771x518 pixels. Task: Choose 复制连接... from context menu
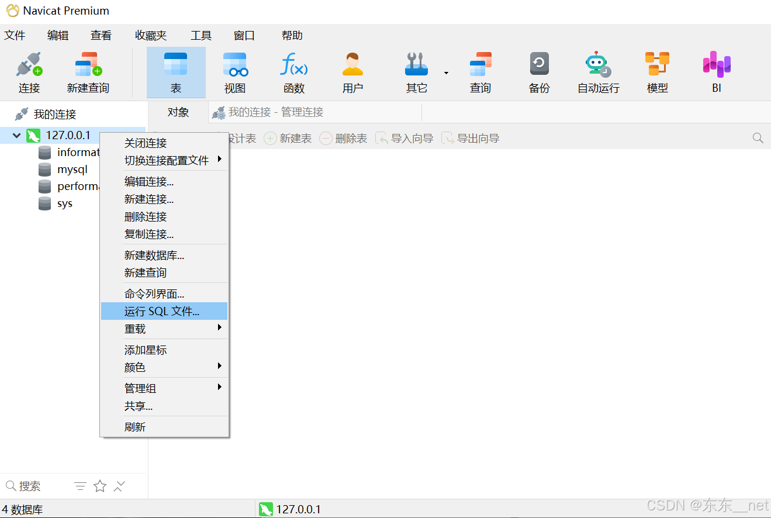pos(164,234)
